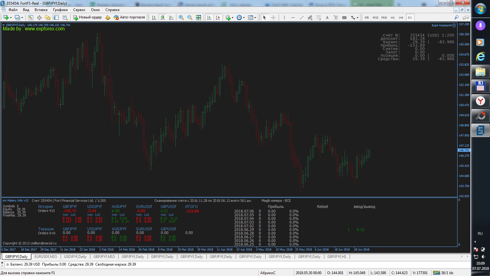Click the tile windows icon

pos(198,17)
